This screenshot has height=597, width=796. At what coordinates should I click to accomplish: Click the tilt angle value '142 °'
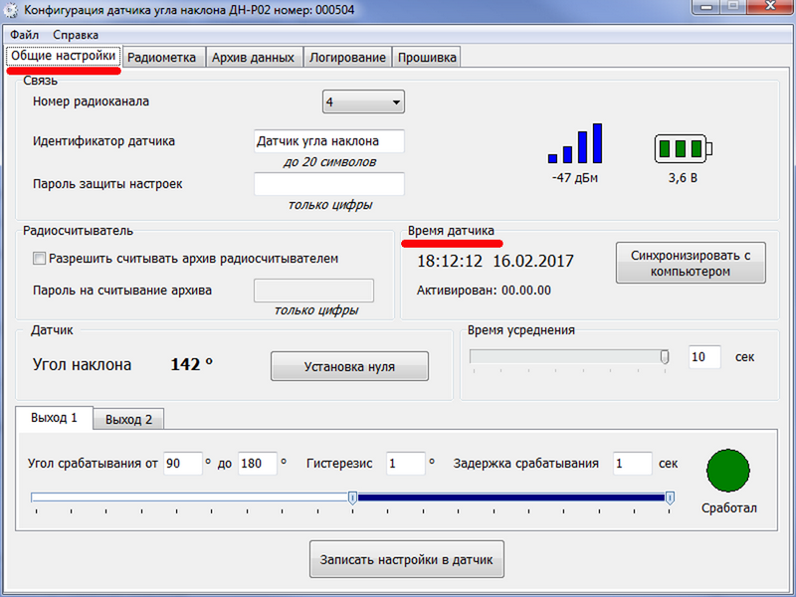pos(192,364)
